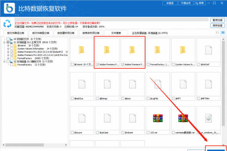Screen dimensions: 227x151
Task: Check the $AttrDef thumbnail checkbox
Action: click(x=199, y=65)
